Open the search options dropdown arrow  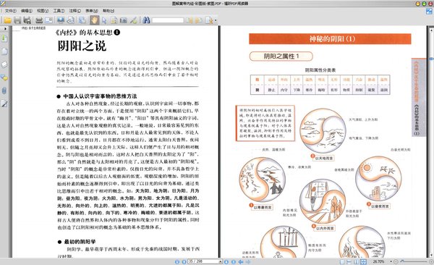click(216, 20)
